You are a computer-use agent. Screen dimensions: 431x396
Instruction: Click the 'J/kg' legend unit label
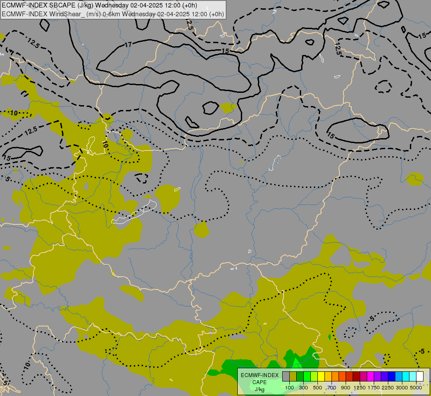(259, 390)
